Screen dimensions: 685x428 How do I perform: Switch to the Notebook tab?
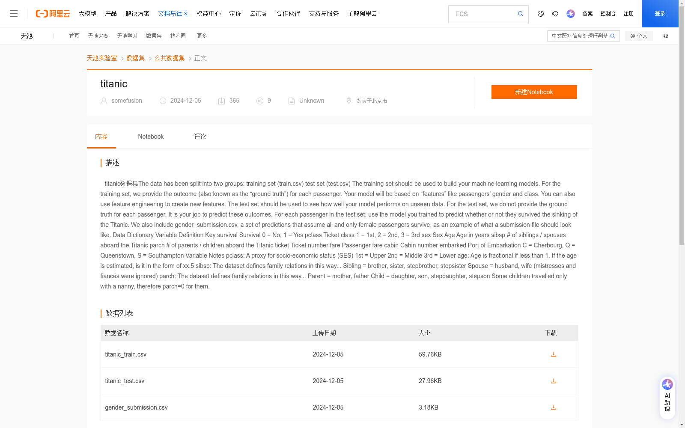(x=151, y=137)
